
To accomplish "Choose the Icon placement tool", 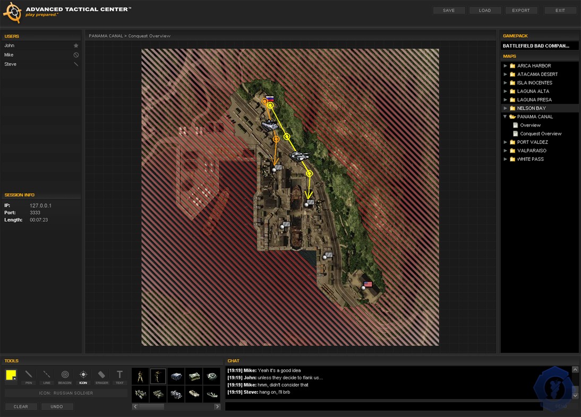I will pos(83,375).
